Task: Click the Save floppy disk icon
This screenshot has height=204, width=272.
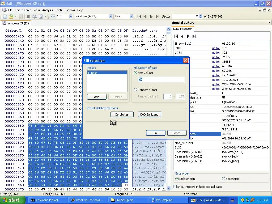Action: click(21, 16)
